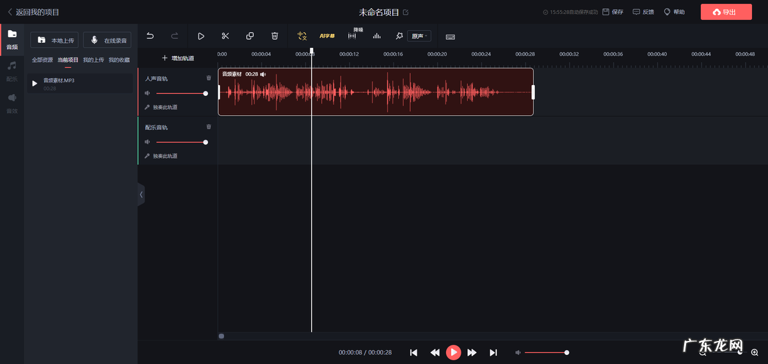The height and width of the screenshot is (364, 768).
Task: Add a new track with 增加轨道
Action: tap(177, 58)
